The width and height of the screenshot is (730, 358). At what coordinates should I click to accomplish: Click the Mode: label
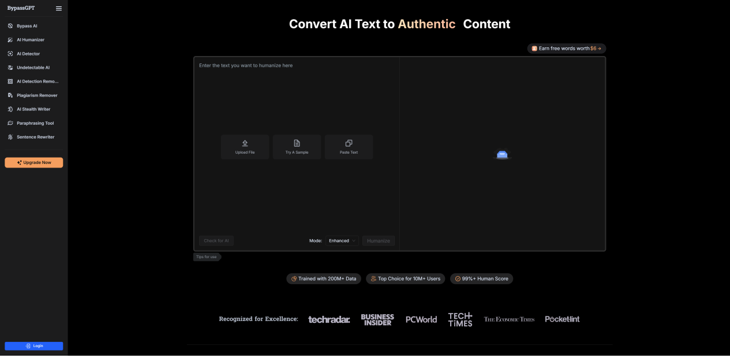316,241
